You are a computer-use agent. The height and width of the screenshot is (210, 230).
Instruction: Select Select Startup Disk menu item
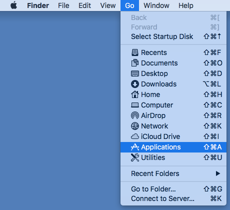coord(173,36)
